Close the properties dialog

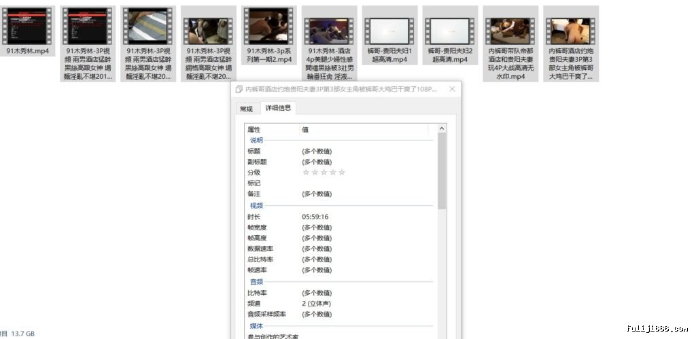452,89
